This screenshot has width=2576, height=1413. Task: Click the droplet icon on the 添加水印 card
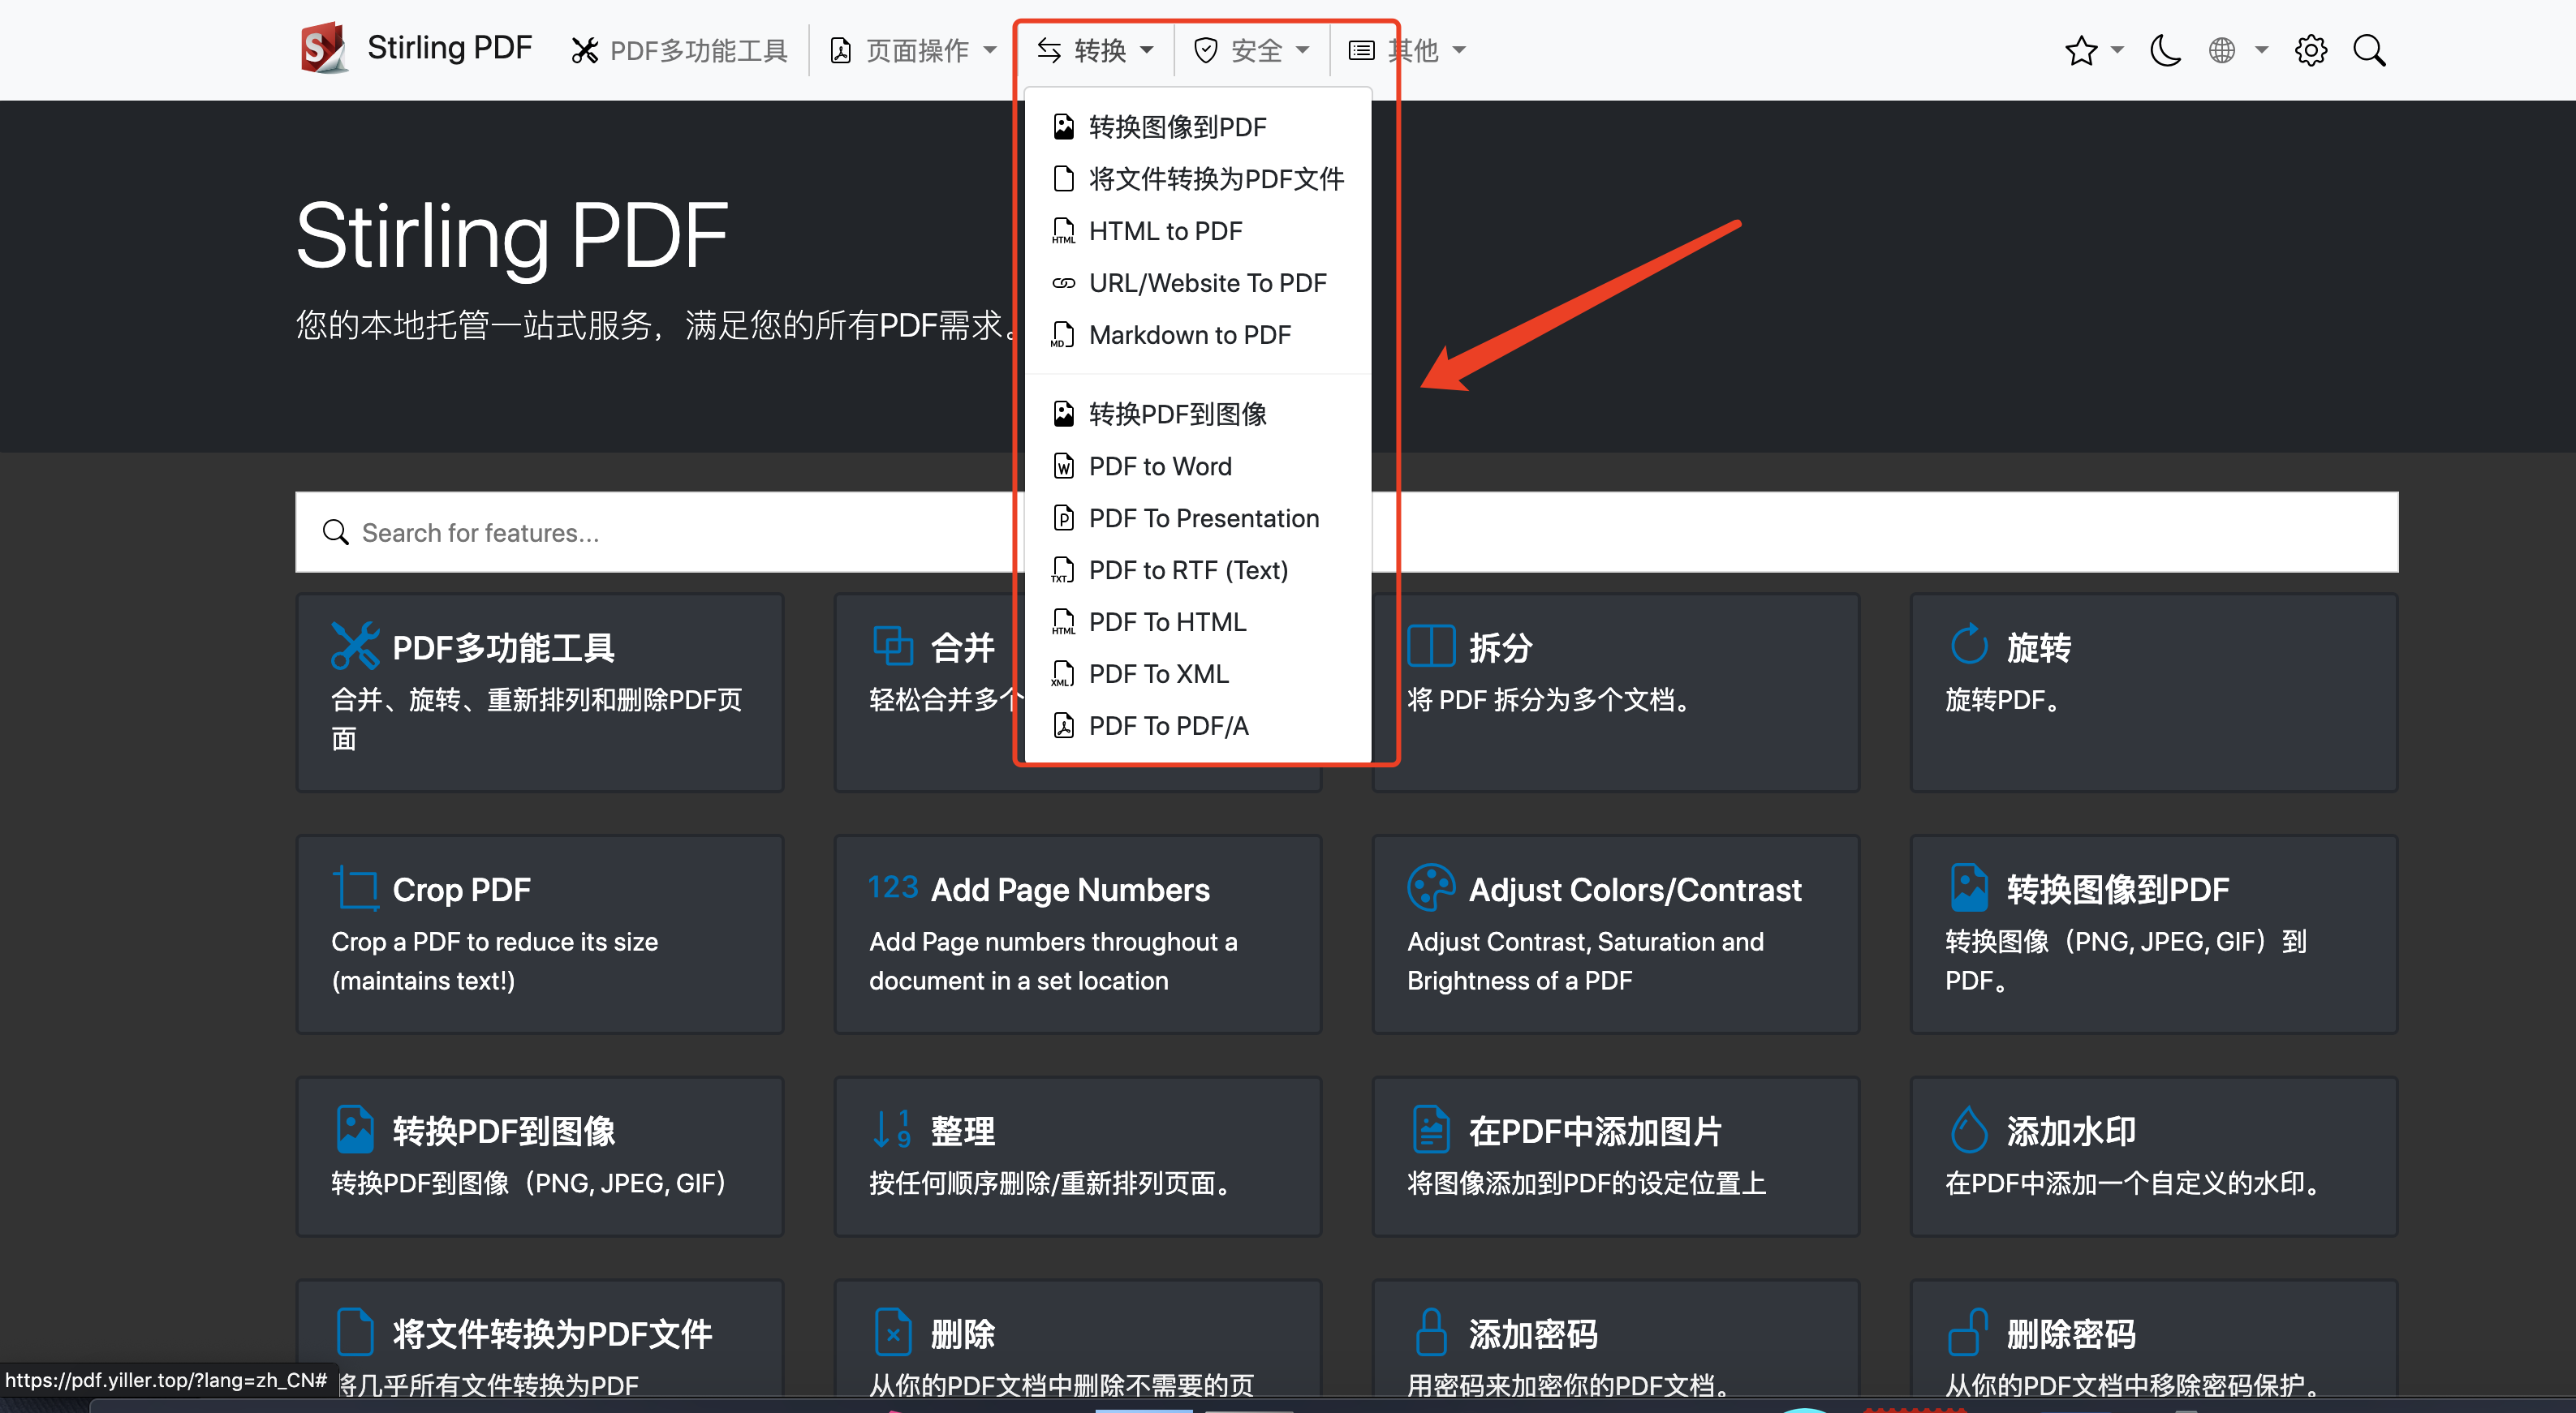[x=1969, y=1129]
